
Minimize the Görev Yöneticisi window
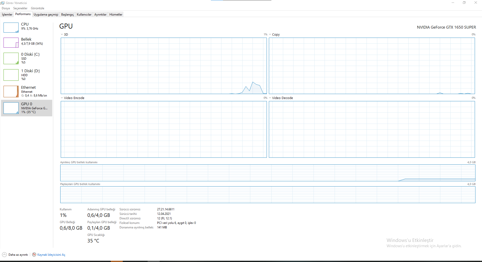coord(453,3)
